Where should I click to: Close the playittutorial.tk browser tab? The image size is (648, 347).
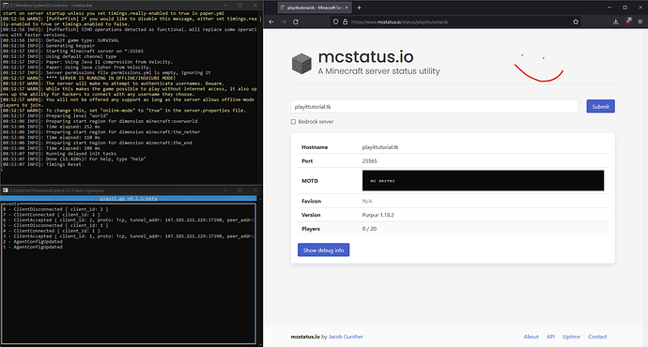(347, 8)
